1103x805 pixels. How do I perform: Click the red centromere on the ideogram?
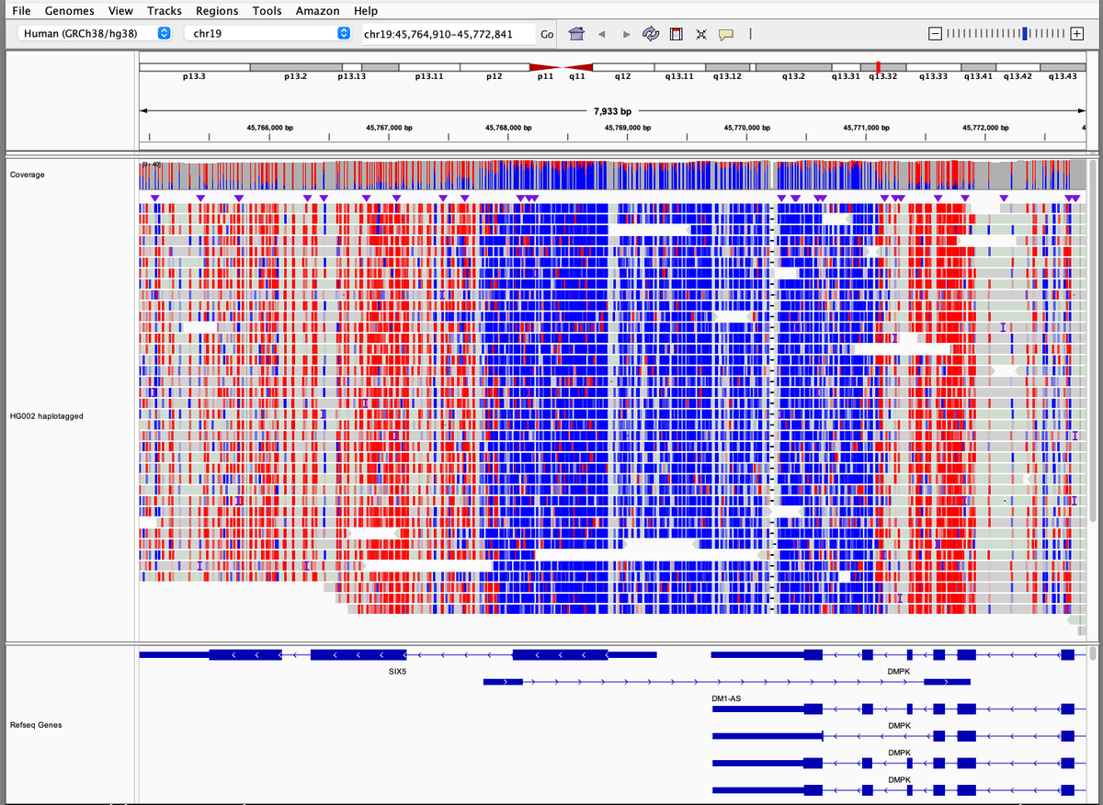[561, 67]
